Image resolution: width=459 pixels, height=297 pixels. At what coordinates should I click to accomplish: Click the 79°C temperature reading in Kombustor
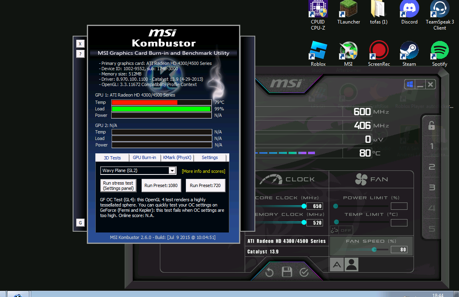click(x=219, y=102)
